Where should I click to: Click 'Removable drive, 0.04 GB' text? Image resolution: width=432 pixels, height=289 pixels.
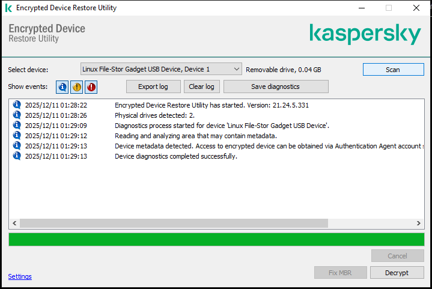pyautogui.click(x=284, y=70)
